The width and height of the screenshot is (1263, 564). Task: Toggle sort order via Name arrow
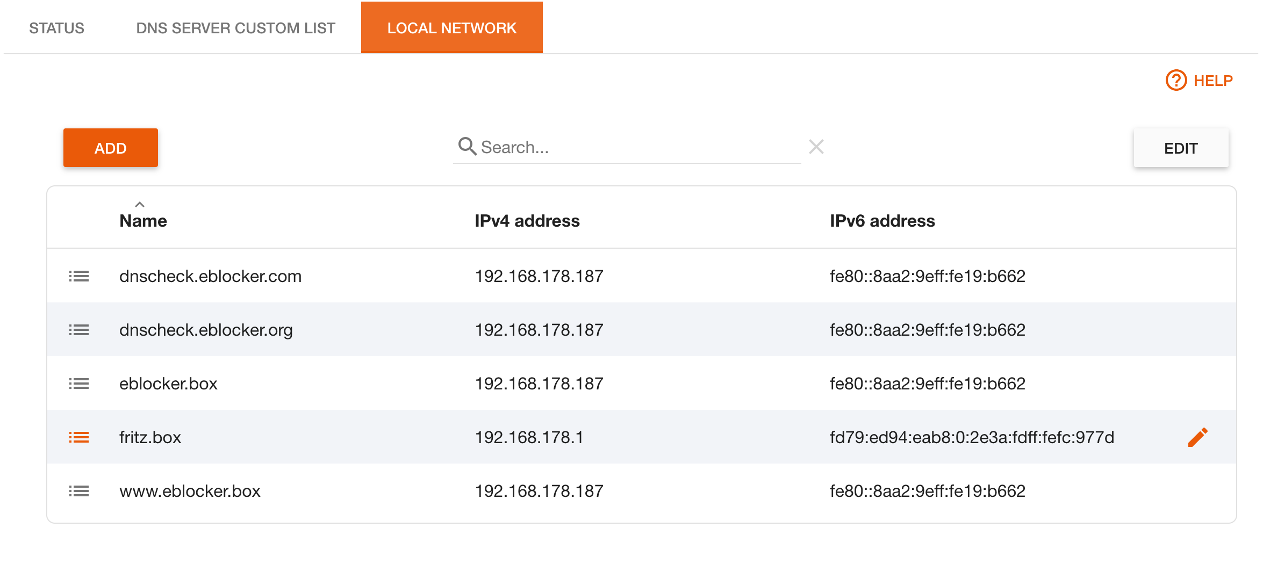[x=140, y=205]
